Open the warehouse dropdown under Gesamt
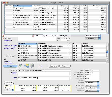The width and height of the screenshot is (112, 97). [x=9, y=90]
